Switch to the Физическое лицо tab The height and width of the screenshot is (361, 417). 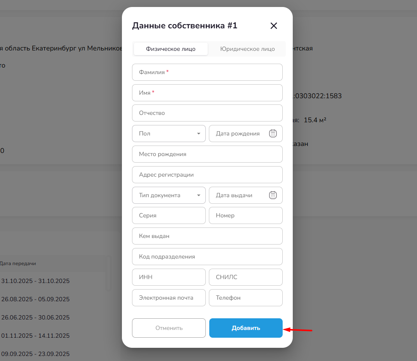pyautogui.click(x=170, y=49)
